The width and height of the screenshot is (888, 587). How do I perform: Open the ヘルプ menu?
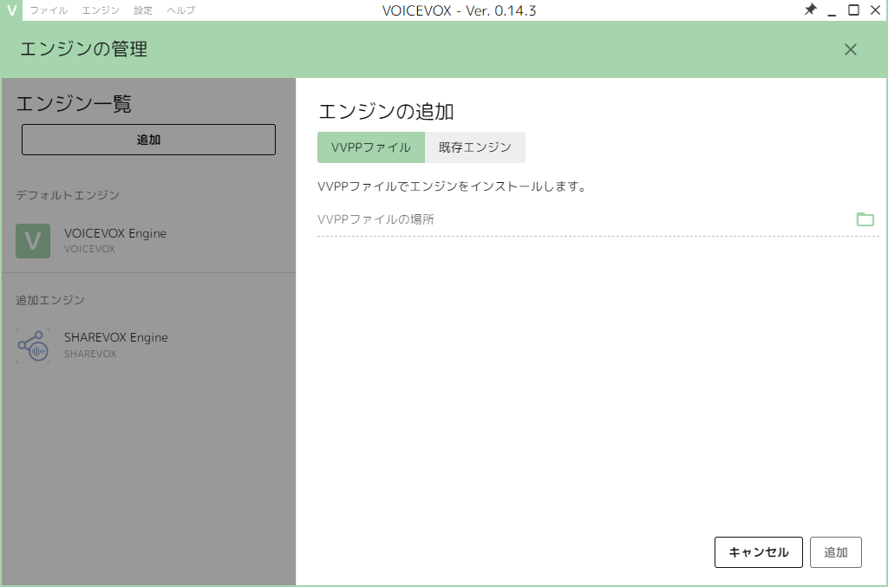(180, 10)
